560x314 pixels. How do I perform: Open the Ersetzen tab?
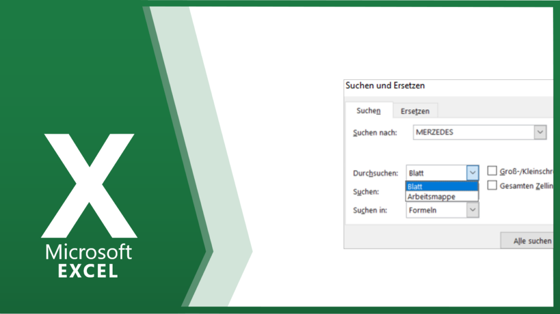click(415, 111)
